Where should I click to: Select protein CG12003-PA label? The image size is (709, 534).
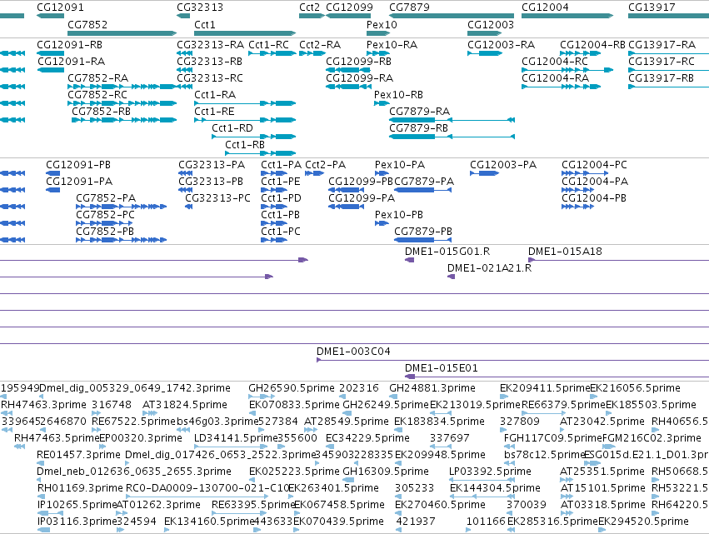[x=503, y=165]
